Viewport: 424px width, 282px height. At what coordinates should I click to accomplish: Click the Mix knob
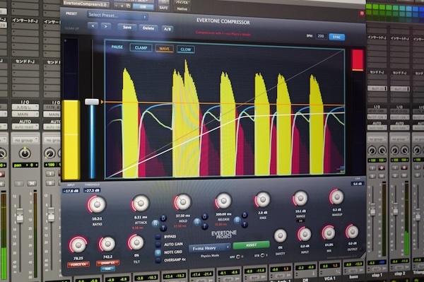(329, 233)
